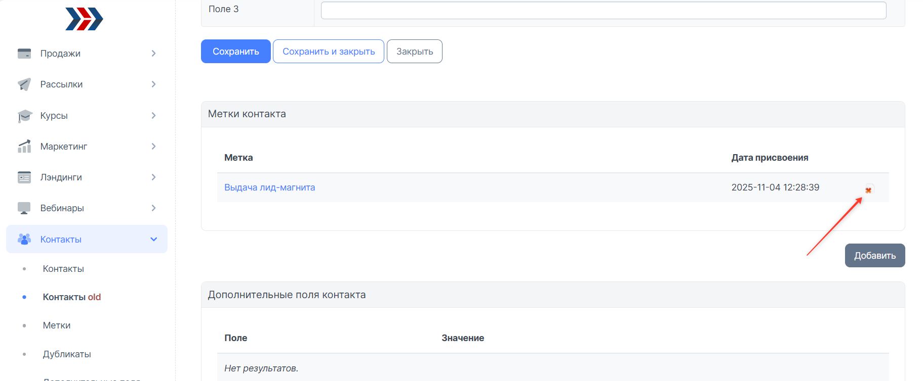Screen dimensions: 923x381
Task: Click the Курсы graduation cap icon
Action: (24, 116)
